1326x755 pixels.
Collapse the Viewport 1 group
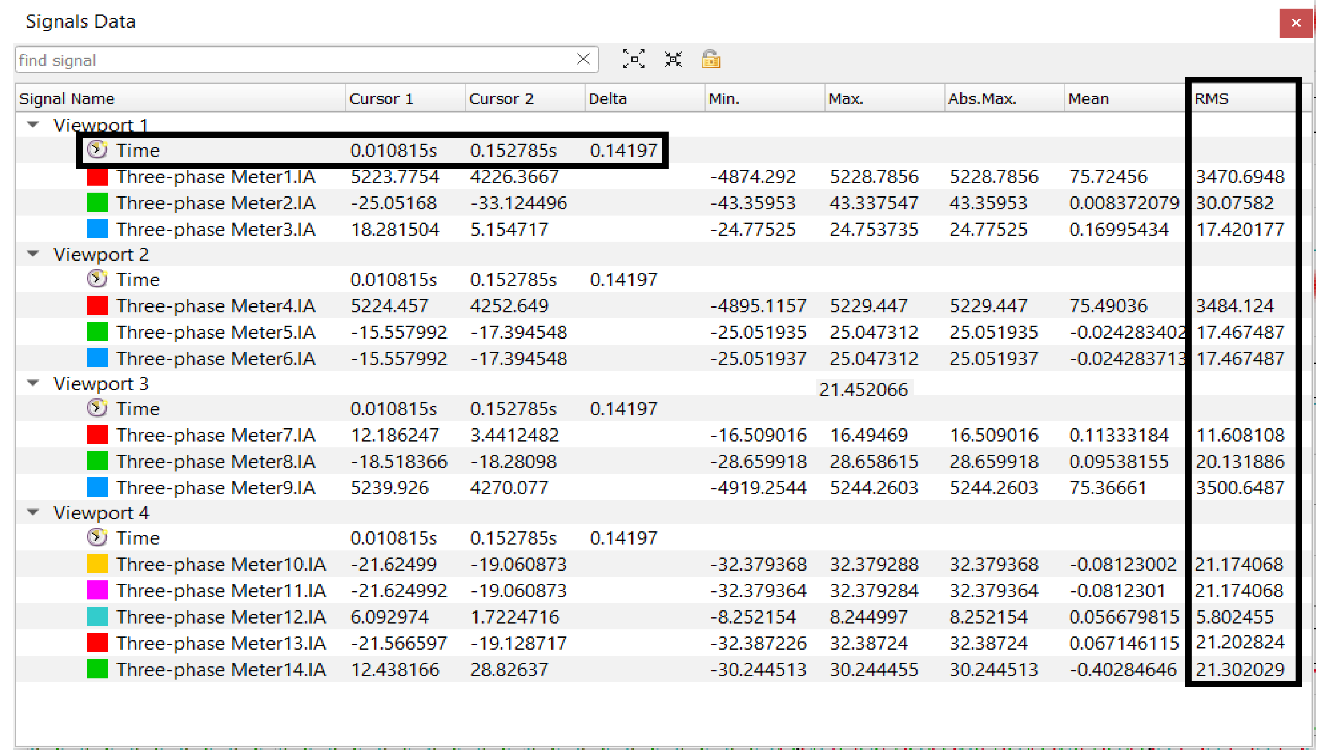pos(33,124)
